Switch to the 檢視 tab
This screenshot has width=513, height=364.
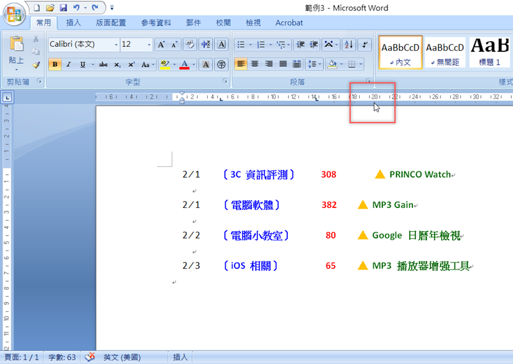click(x=253, y=22)
